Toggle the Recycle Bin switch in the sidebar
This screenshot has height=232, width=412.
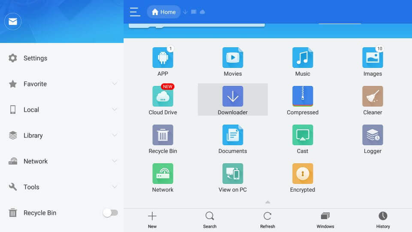click(110, 213)
